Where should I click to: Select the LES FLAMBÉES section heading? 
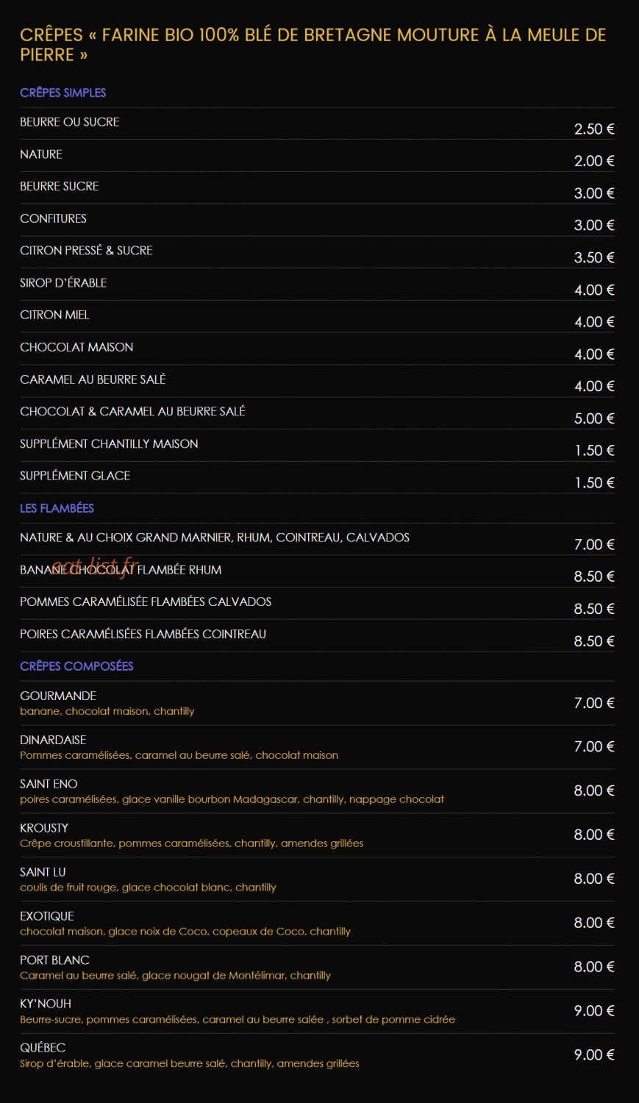click(57, 508)
